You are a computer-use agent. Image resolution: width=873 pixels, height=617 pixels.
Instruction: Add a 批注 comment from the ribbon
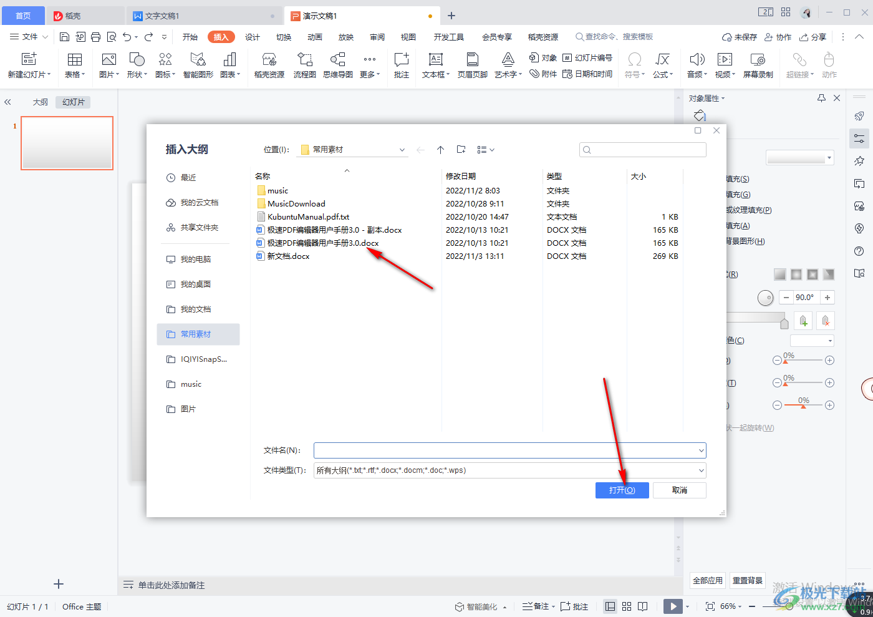point(402,66)
